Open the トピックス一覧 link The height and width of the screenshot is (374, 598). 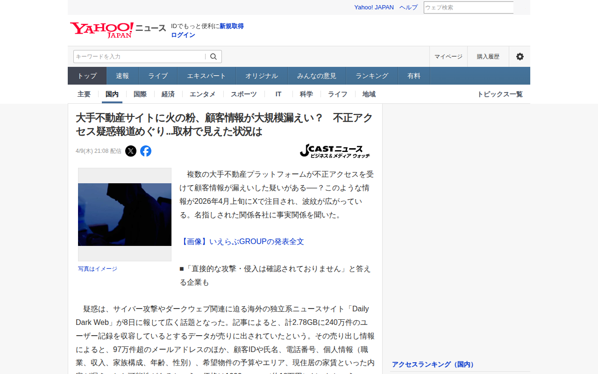[500, 94]
